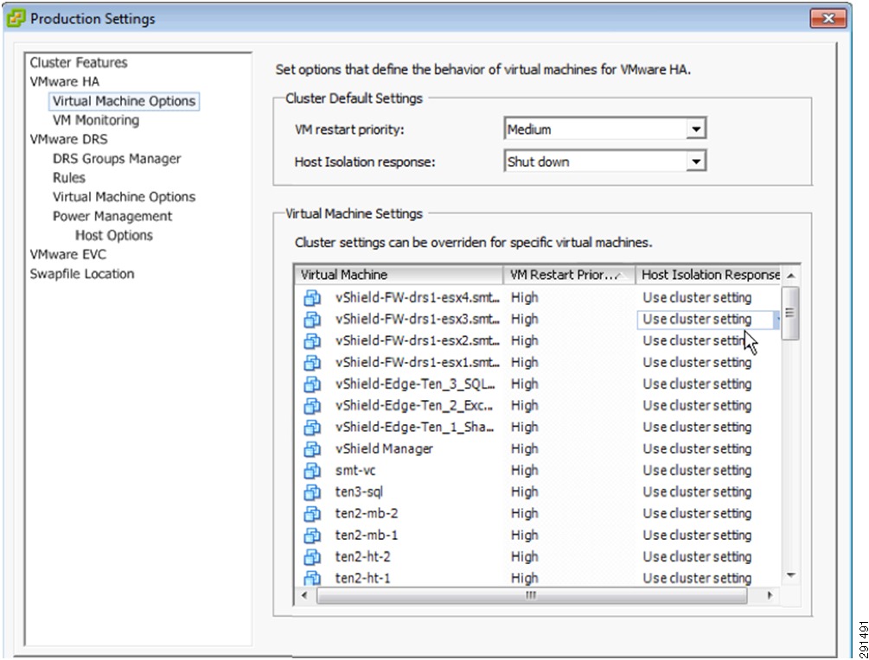Viewport: 869px width, 660px height.
Task: Open isolation response dropdown for vShield-FW-drs1-esx3
Action: pyautogui.click(x=776, y=320)
